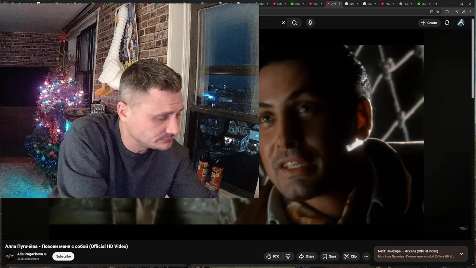Open a new browser tab
Viewport: 476px width, 268px height.
pyautogui.click(x=436, y=4)
